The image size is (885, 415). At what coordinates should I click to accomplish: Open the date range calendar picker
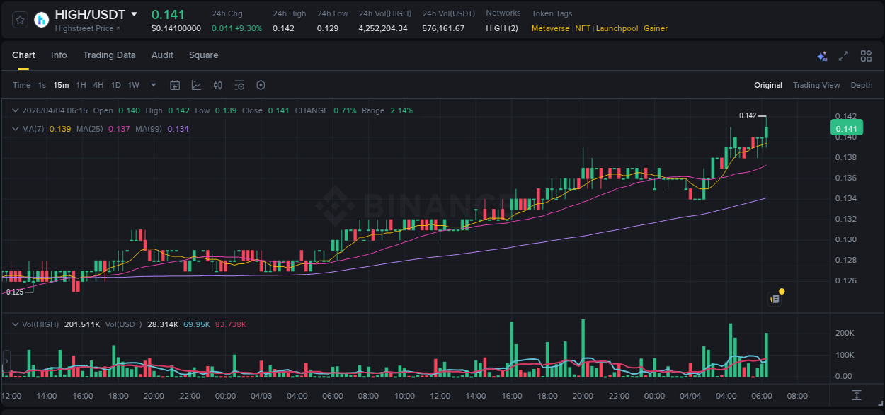(175, 84)
